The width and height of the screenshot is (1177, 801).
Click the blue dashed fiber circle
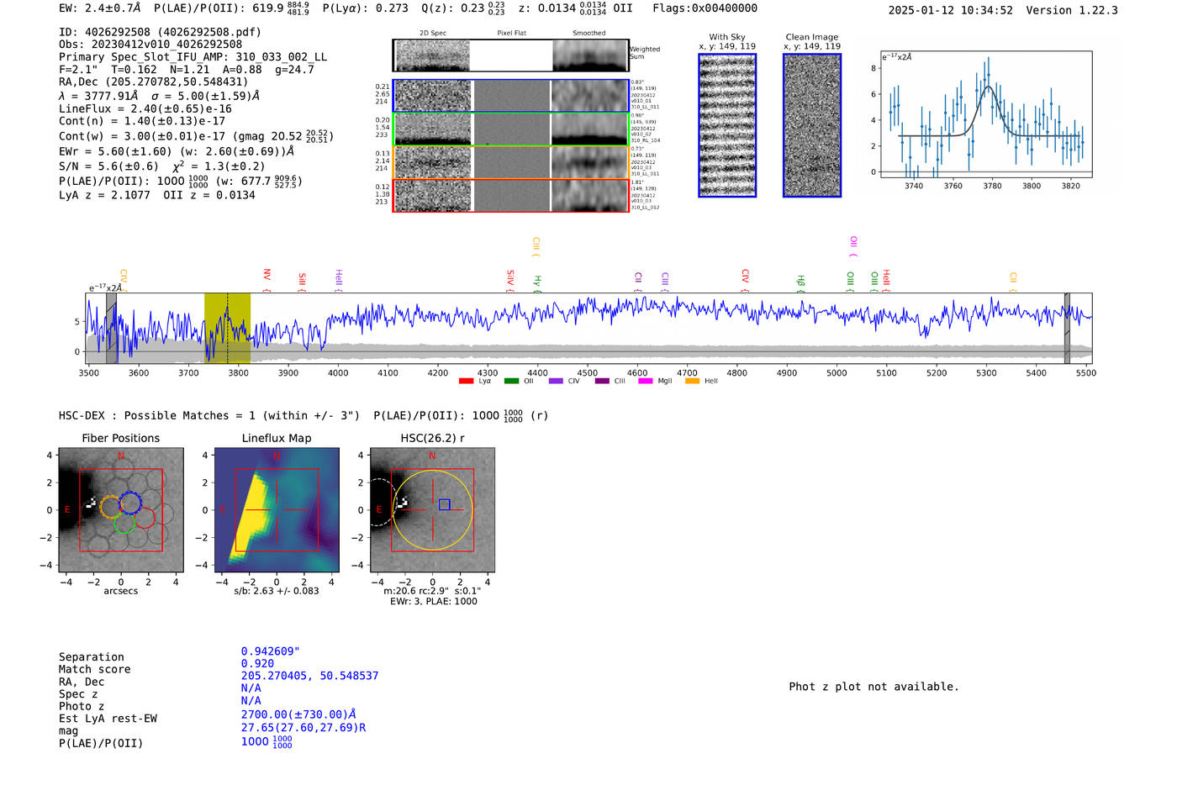point(130,503)
